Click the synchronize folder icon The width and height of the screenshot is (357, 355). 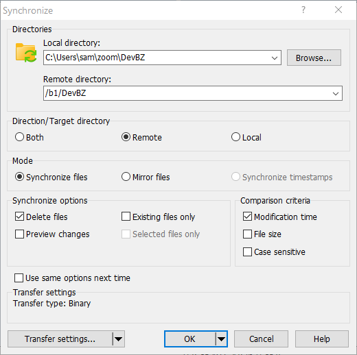pyautogui.click(x=26, y=53)
